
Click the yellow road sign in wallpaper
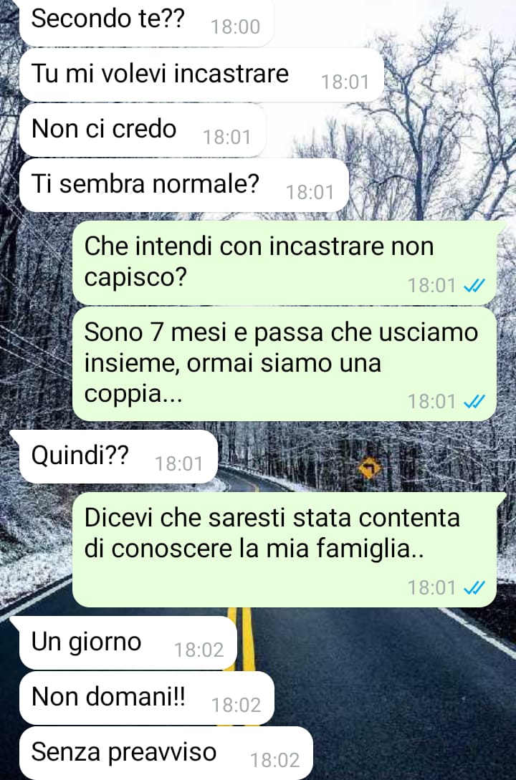click(x=369, y=468)
